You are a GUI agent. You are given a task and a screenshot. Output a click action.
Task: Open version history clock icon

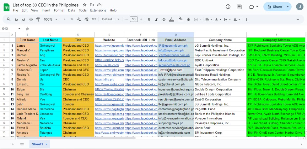[228, 7]
